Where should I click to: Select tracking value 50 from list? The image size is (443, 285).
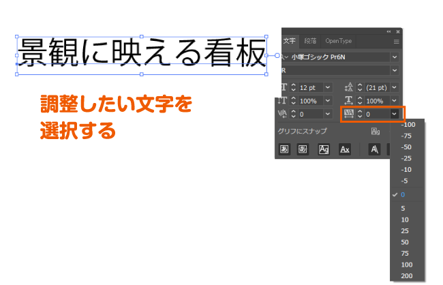406,242
